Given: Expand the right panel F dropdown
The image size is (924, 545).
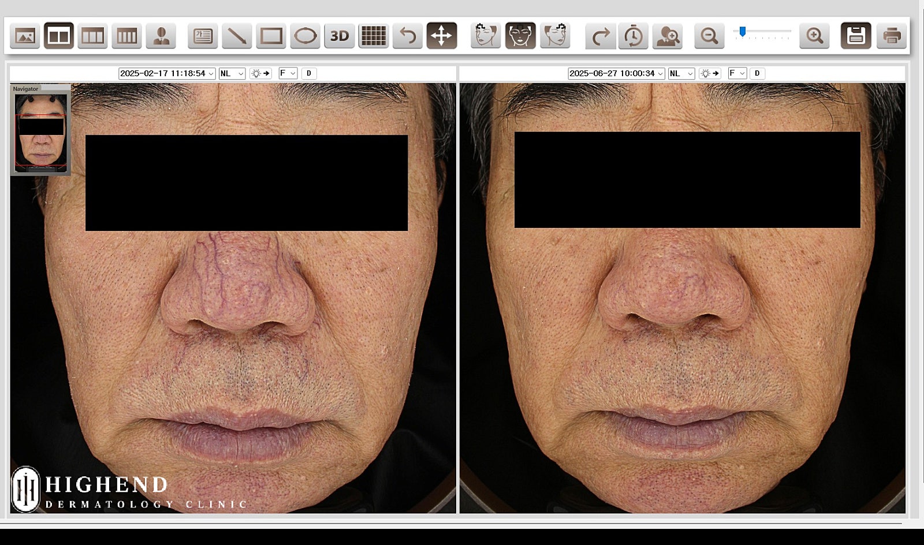Looking at the screenshot, I should pos(737,73).
